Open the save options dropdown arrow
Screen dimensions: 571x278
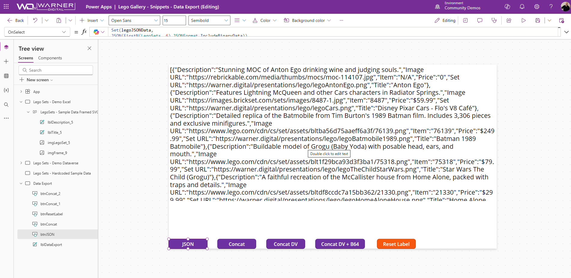pos(549,20)
